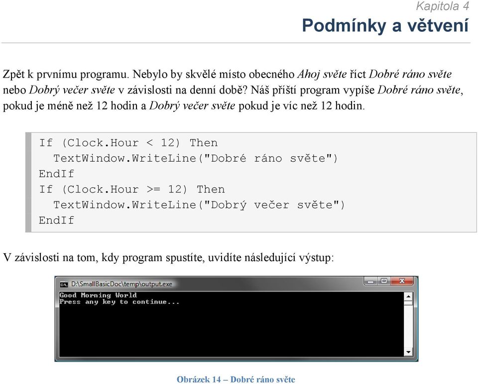Click the "Press any key to continue..." line
Viewport: 478px width, 384px height.
[119, 302]
